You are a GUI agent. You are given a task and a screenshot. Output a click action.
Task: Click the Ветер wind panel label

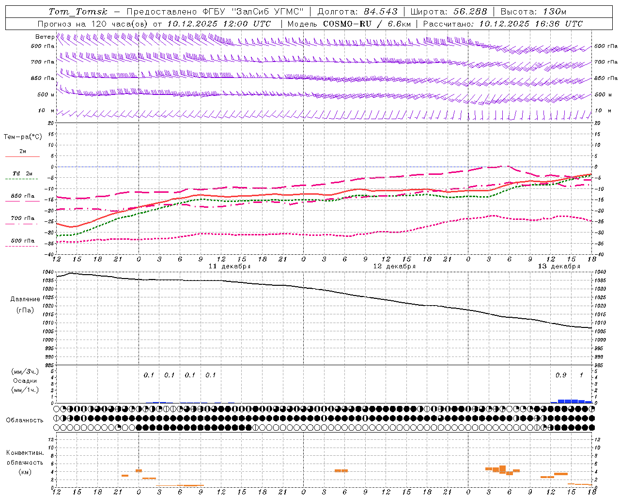pos(45,37)
